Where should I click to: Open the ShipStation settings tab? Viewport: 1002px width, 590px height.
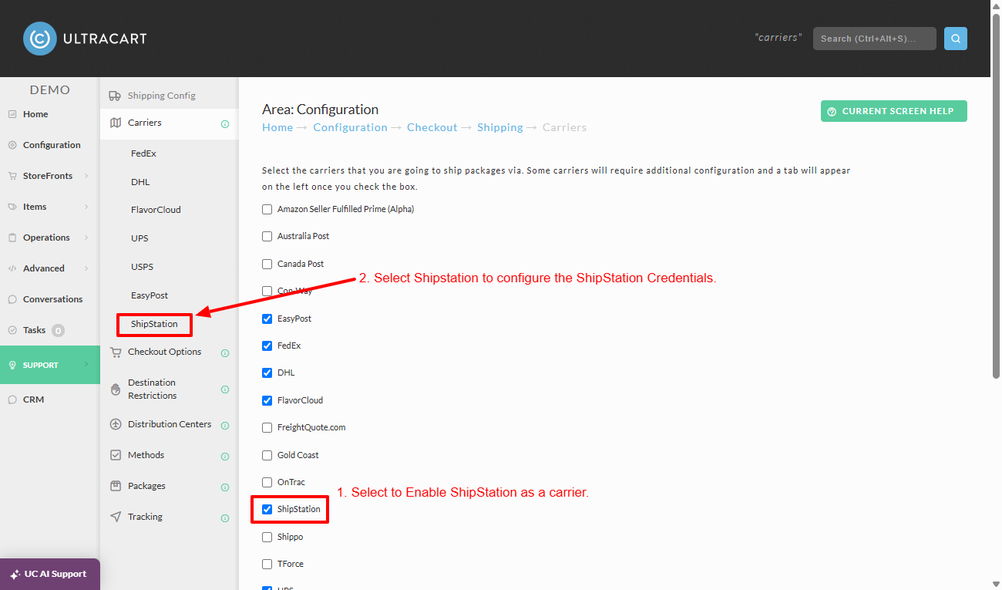154,324
